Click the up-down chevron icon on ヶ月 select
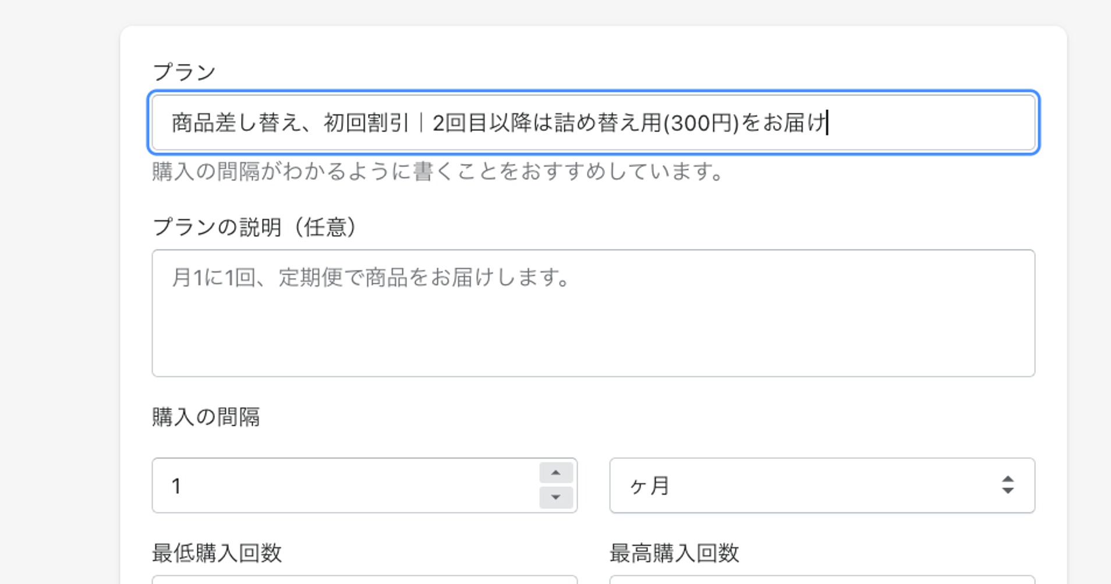The width and height of the screenshot is (1111, 584). point(1008,485)
